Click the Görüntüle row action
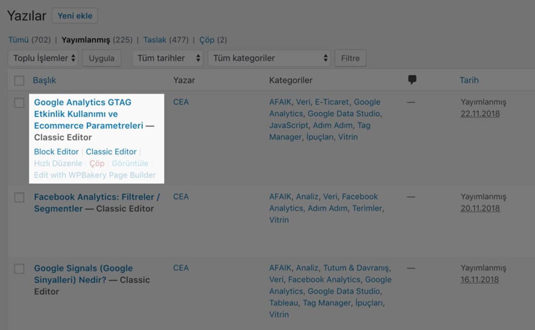This screenshot has height=330, width=535. (130, 163)
